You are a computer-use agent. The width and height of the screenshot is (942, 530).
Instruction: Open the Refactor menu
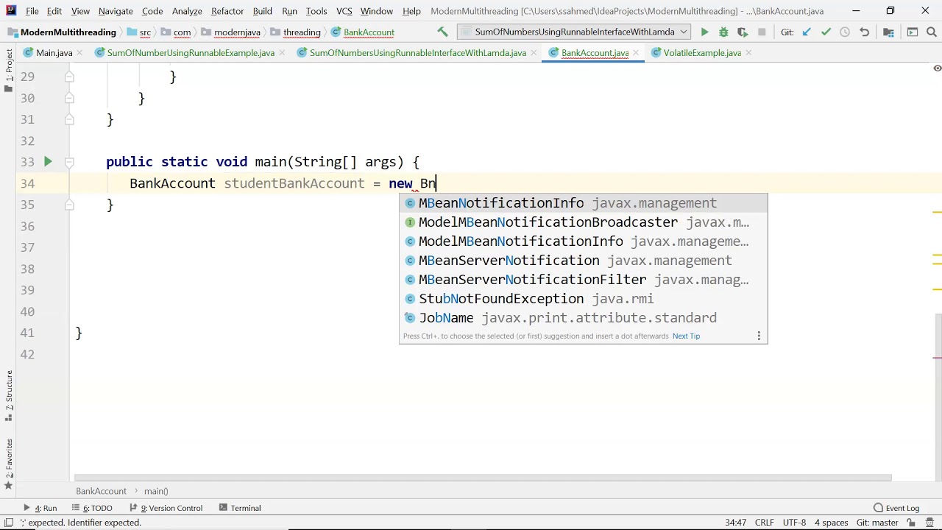point(227,11)
